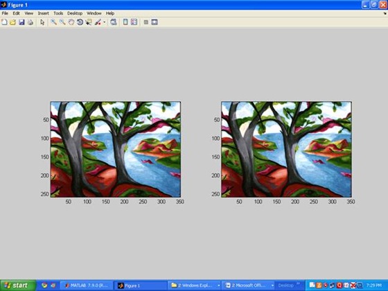Print the figure with printer icon

point(30,22)
